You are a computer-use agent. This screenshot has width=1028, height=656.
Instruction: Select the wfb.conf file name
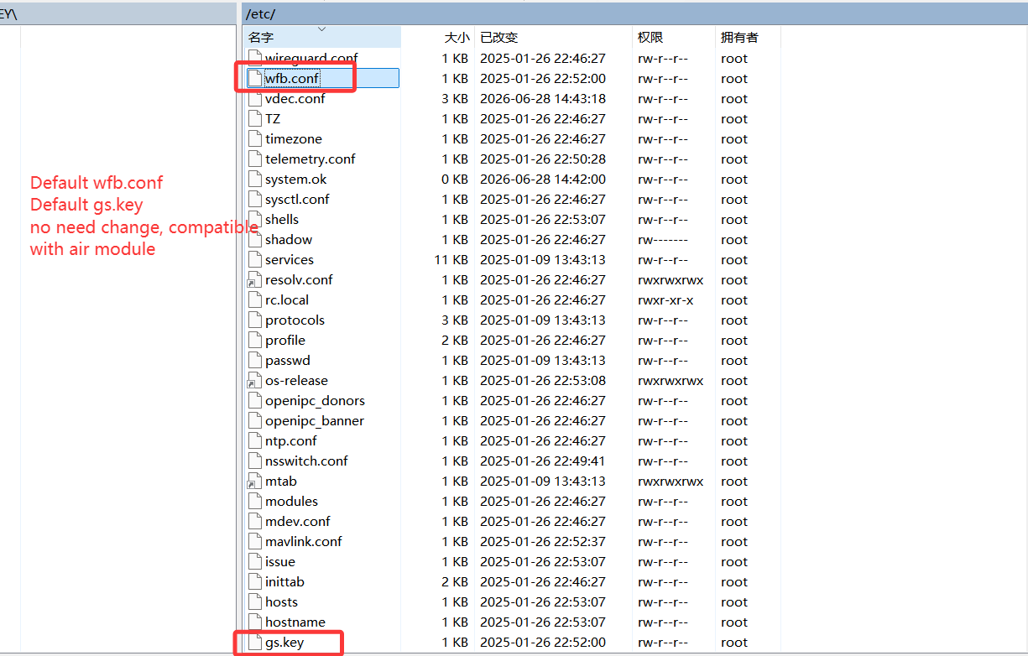point(292,78)
